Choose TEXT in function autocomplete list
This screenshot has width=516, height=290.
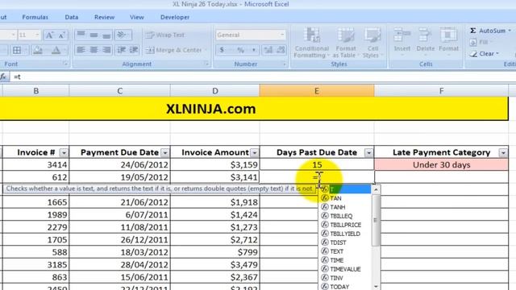click(x=346, y=251)
